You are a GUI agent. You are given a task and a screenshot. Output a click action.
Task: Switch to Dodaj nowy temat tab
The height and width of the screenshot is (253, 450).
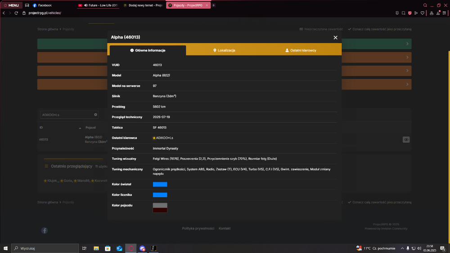click(x=143, y=5)
